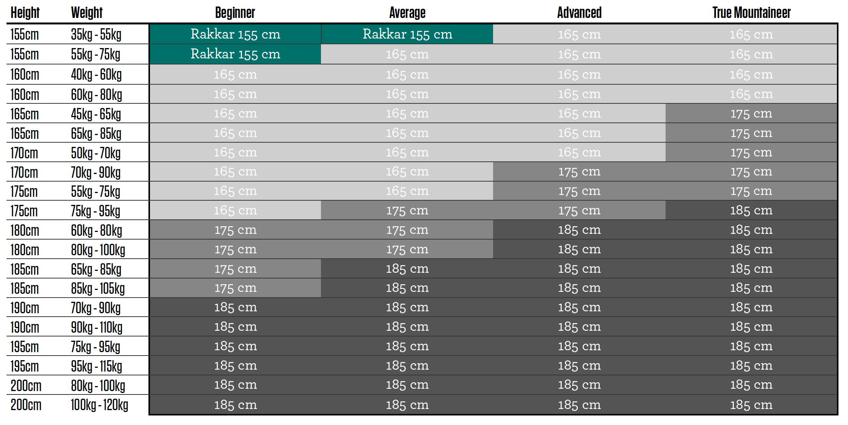
Task: Click Advanced 165 cm for 50kg - 70kg
Action: click(579, 152)
